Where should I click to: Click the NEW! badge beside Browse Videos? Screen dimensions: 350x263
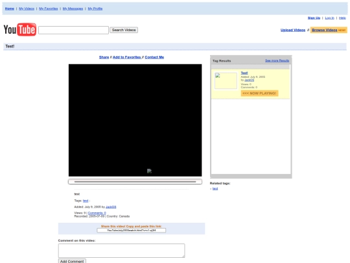point(342,30)
